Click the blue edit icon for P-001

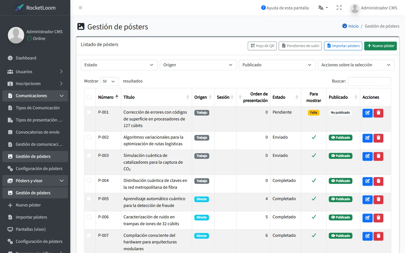coord(367,113)
